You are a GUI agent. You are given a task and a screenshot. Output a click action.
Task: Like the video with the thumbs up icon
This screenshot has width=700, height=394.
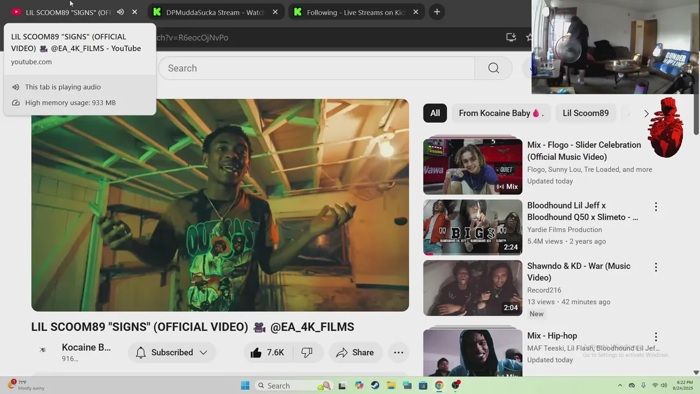267,352
